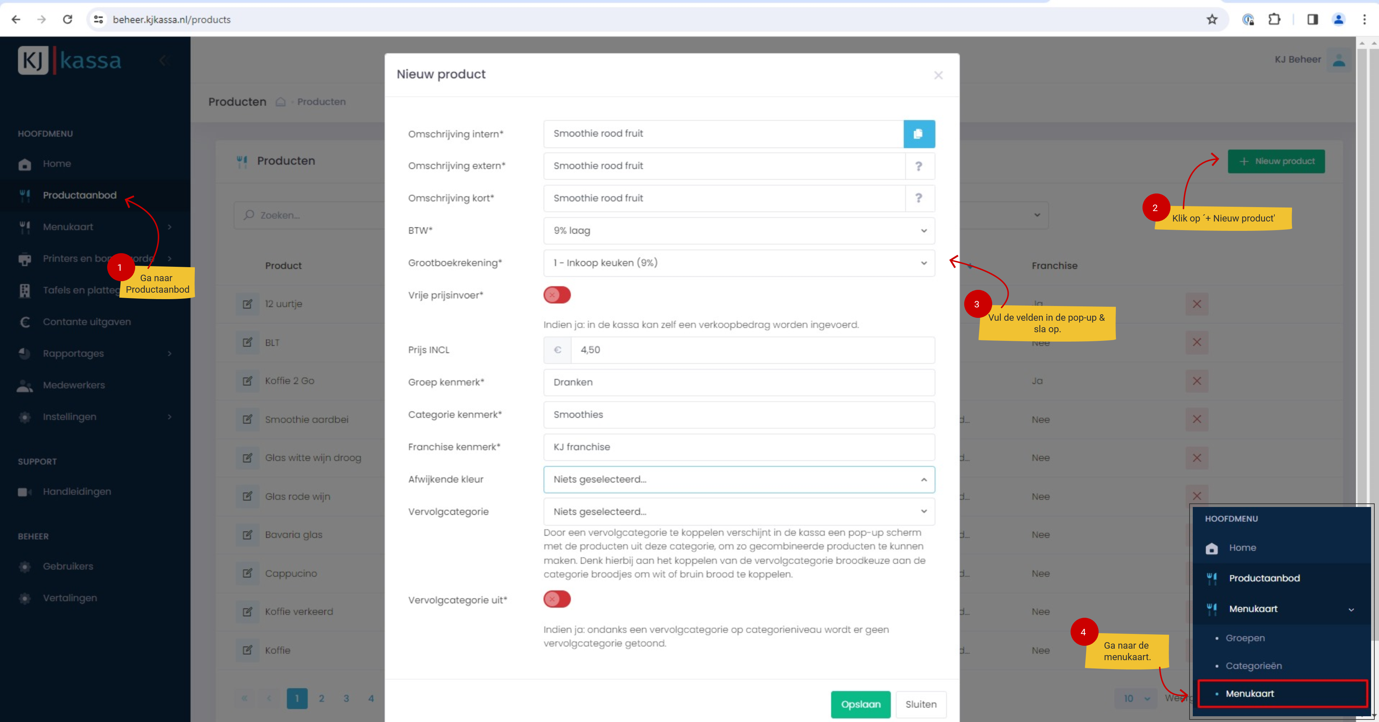Toggle the Vervolgcategorie uit switch
The image size is (1379, 722).
557,599
